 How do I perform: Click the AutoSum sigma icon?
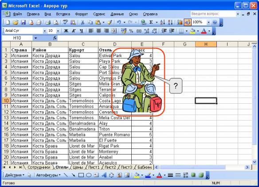tap(151, 22)
